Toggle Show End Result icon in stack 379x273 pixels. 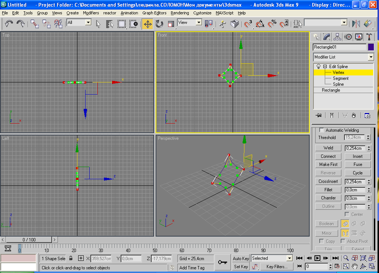pyautogui.click(x=332, y=116)
